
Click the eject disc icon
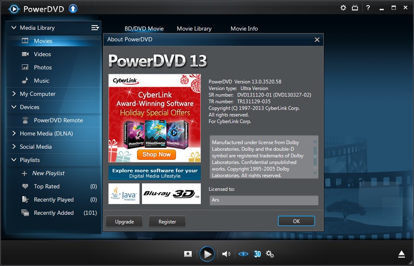402,254
